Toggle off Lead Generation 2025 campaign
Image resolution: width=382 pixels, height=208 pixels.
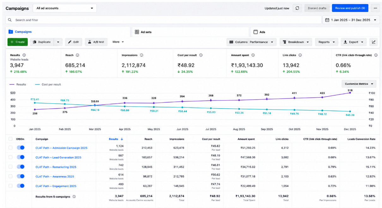click(21, 157)
